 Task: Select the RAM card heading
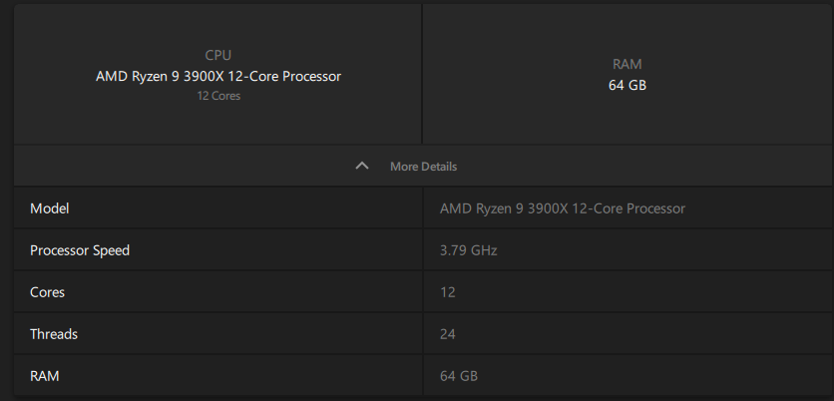point(626,65)
